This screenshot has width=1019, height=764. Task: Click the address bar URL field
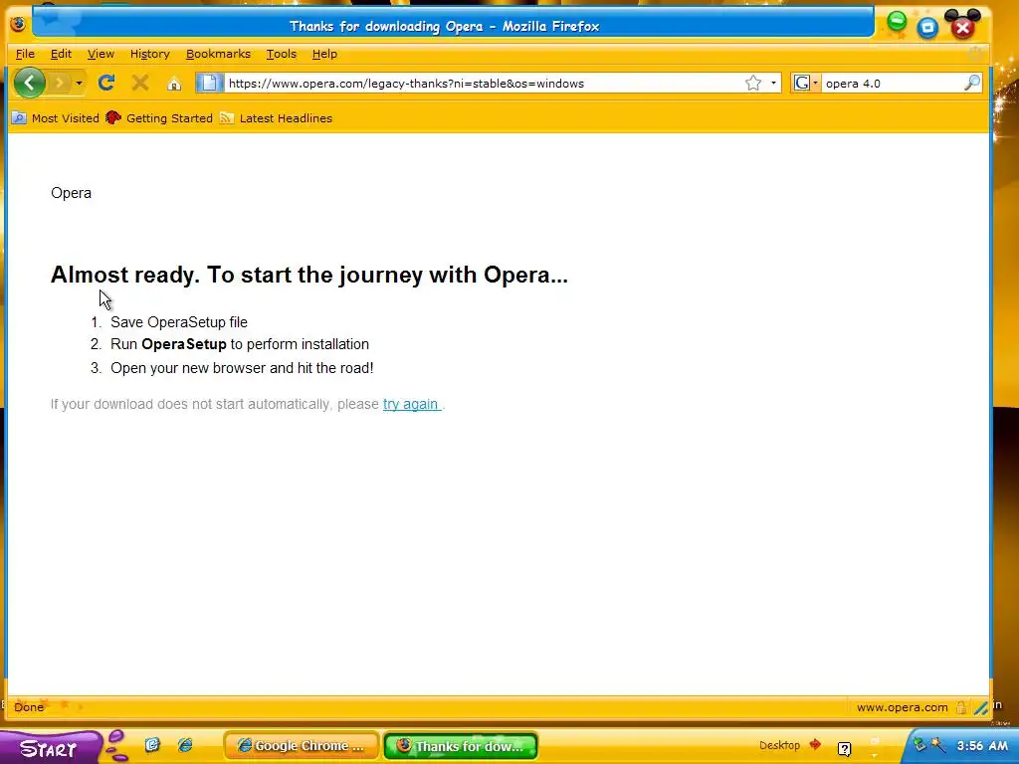485,84
